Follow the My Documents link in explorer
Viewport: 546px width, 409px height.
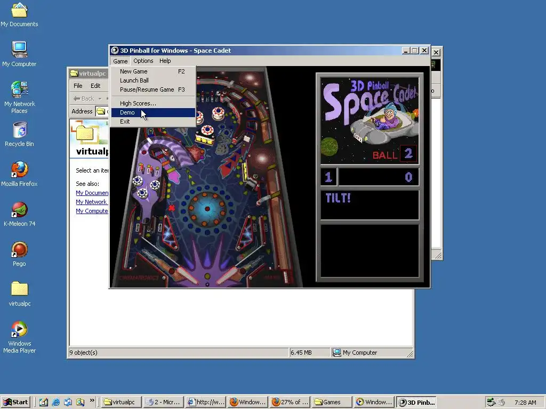92,193
